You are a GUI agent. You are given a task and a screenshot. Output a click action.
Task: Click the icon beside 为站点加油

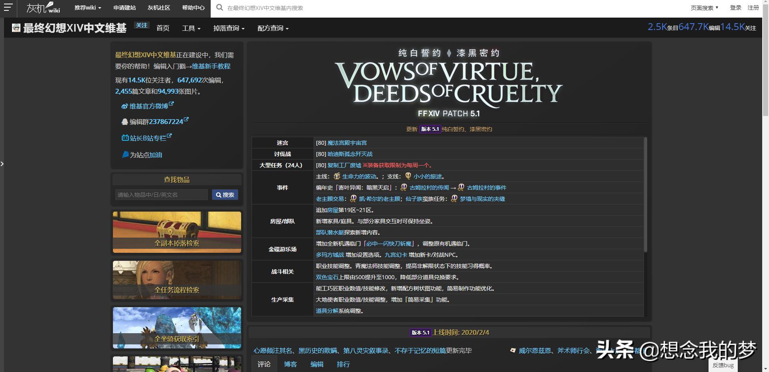[125, 154]
